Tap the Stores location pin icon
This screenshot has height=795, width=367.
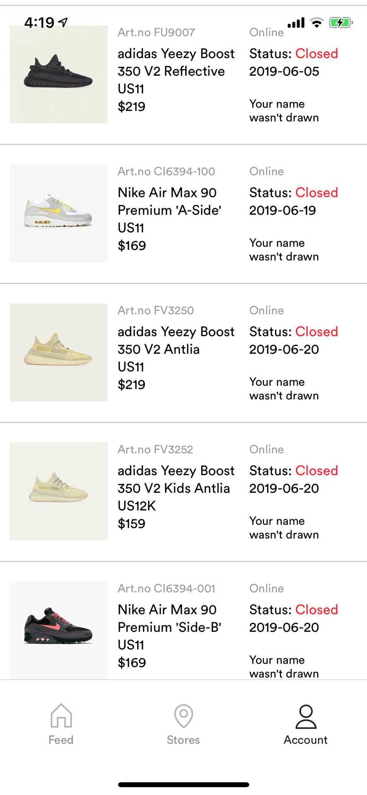point(183,715)
